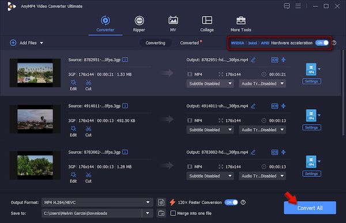Image resolution: width=346 pixels, height=223 pixels.
Task: Open help icon for Faster Conversion
Action: coord(243,202)
